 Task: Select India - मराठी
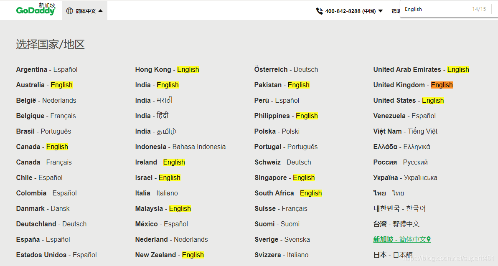click(x=154, y=100)
